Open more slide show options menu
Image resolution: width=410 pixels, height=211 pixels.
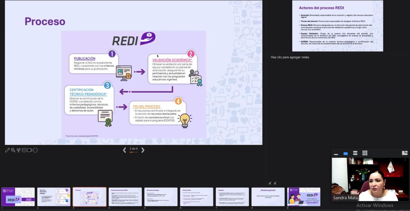[x=35, y=150]
